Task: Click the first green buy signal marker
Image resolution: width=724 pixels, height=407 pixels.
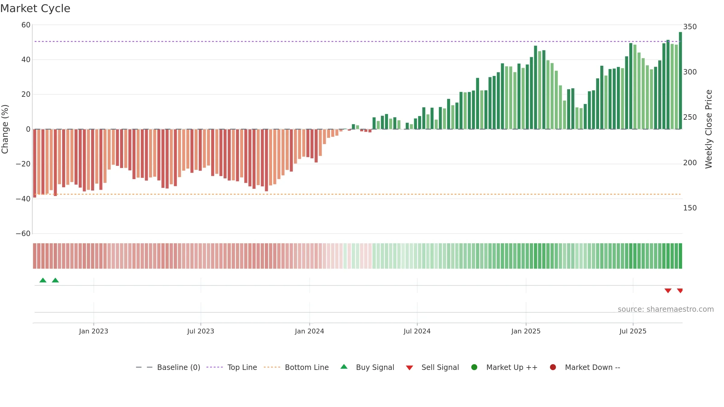Action: click(x=43, y=280)
